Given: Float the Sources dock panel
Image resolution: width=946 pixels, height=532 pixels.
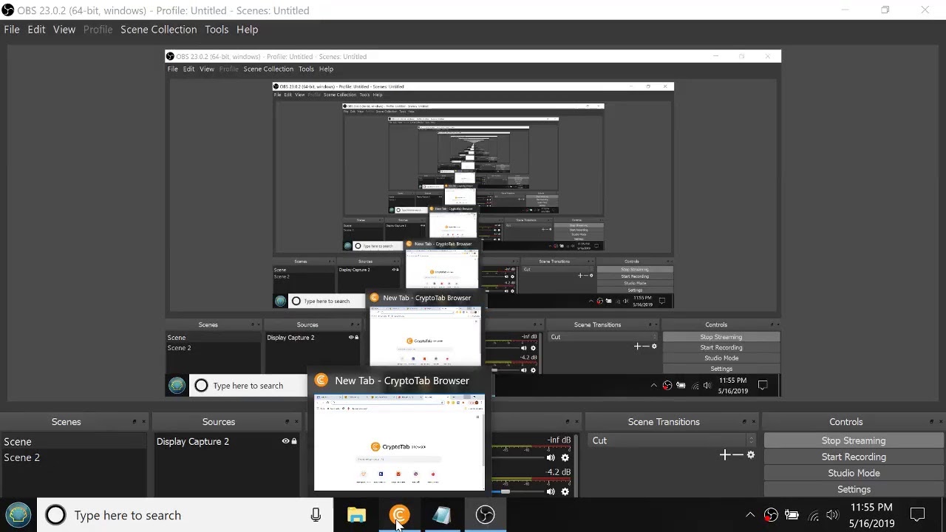Looking at the screenshot, I should 287,422.
